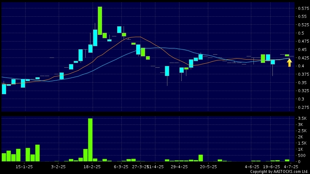The width and height of the screenshot is (310, 174).
Task: Click the 20-5-25 date label
Action: 208,167
